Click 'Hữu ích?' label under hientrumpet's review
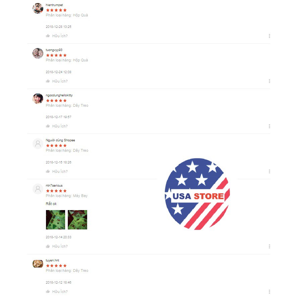 click(60, 36)
